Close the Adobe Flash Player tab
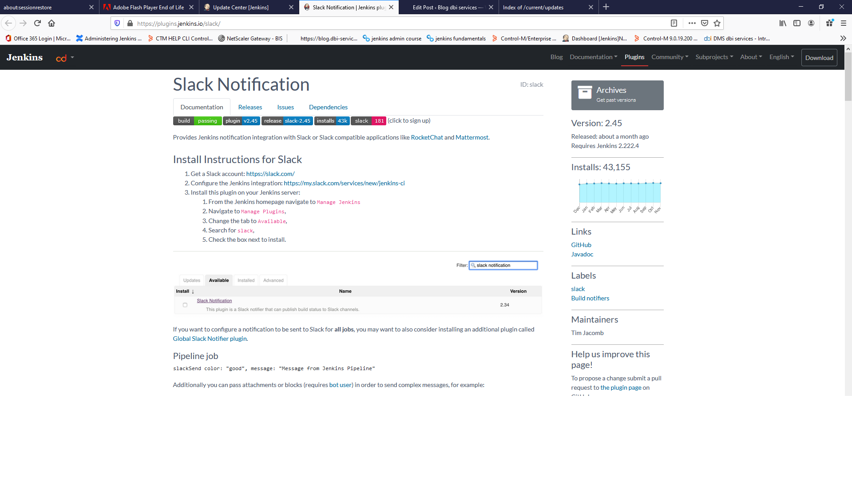 tap(191, 7)
